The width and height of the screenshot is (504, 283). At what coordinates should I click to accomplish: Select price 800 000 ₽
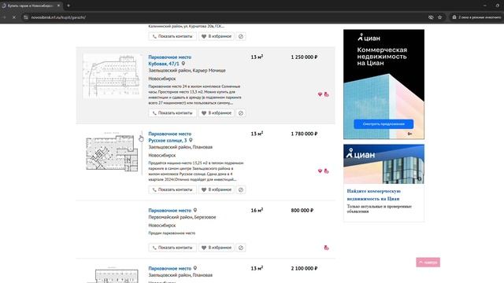tap(302, 211)
